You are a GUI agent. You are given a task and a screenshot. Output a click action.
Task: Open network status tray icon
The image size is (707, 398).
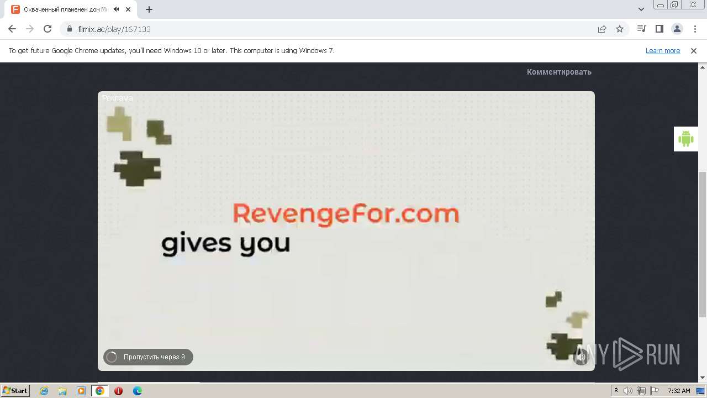click(x=641, y=391)
